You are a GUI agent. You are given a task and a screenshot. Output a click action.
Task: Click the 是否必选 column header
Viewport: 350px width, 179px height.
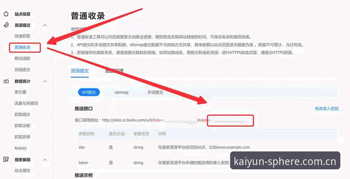coord(117,134)
